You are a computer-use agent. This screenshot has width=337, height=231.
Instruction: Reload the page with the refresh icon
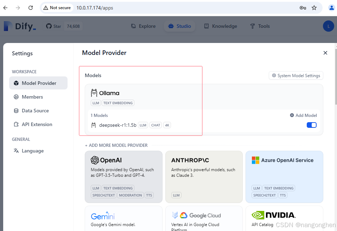point(31,8)
